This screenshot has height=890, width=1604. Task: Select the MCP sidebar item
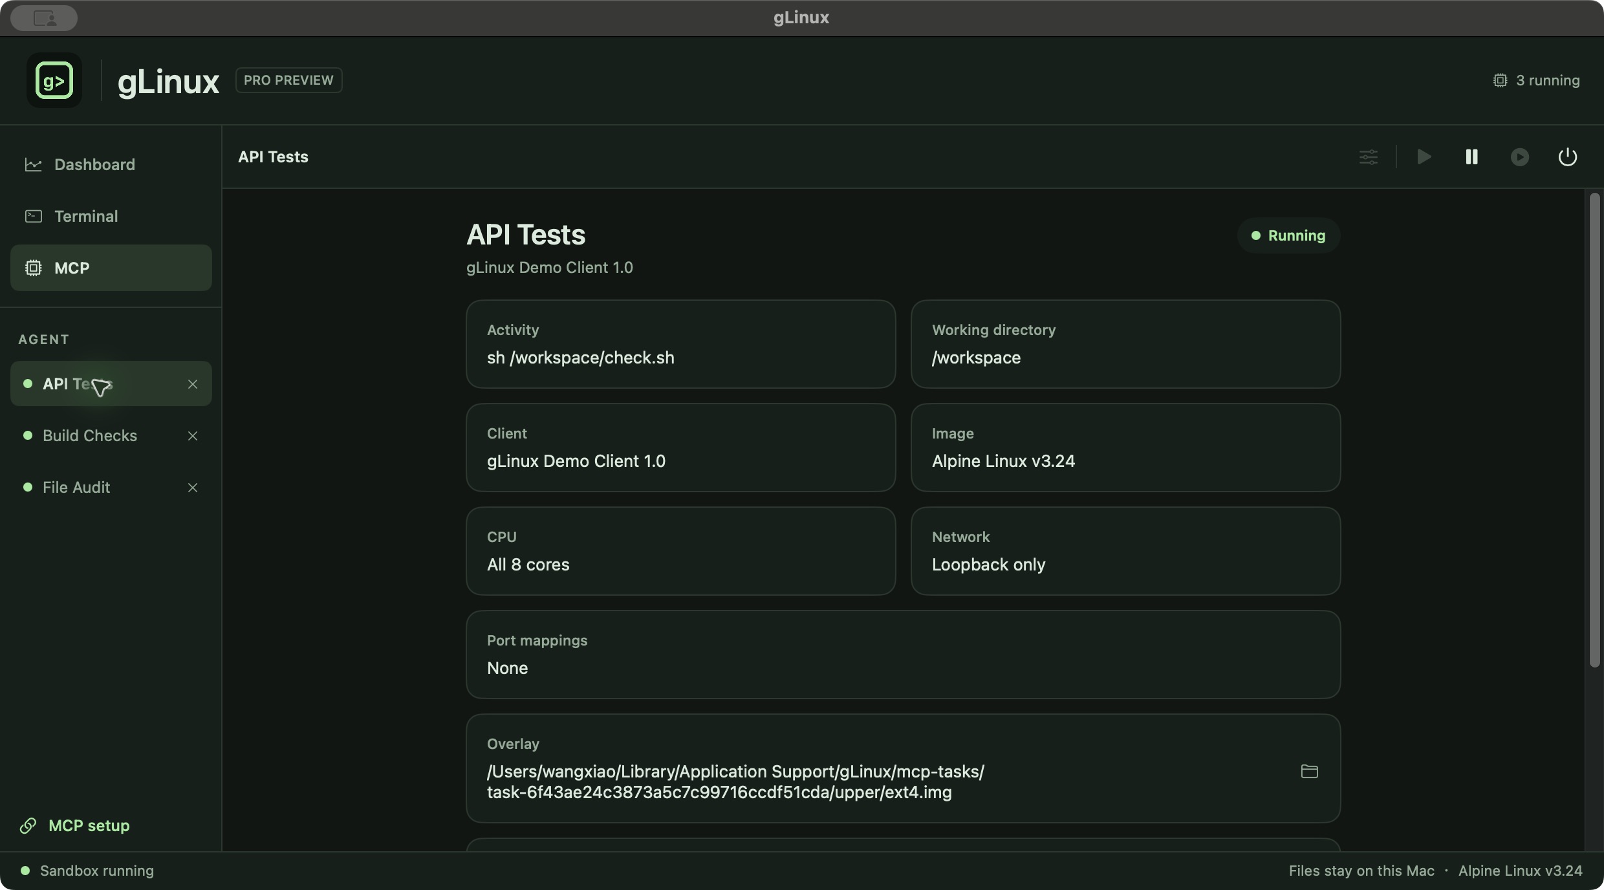click(111, 268)
